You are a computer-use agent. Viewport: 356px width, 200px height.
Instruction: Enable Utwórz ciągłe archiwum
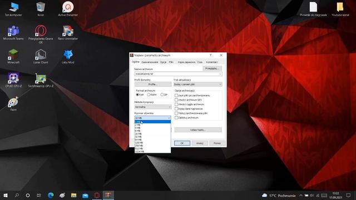[176, 104]
